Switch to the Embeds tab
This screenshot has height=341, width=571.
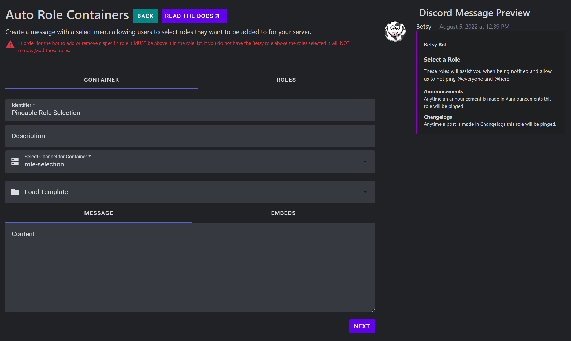coord(283,213)
